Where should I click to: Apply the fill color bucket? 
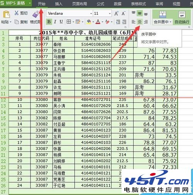(x=89, y=22)
